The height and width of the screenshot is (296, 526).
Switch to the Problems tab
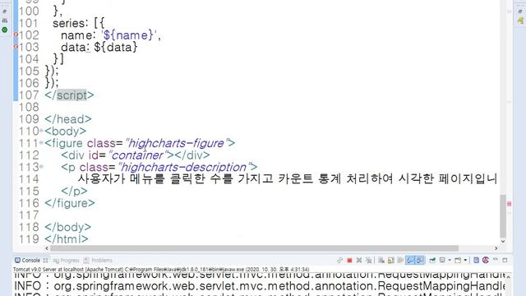[x=98, y=260]
